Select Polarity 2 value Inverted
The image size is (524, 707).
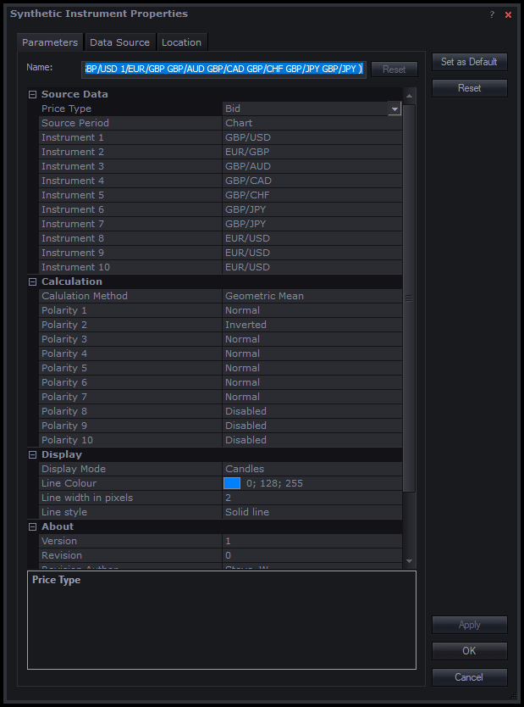312,325
